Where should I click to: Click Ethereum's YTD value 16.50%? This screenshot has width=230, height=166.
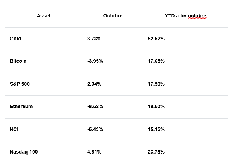coord(156,106)
